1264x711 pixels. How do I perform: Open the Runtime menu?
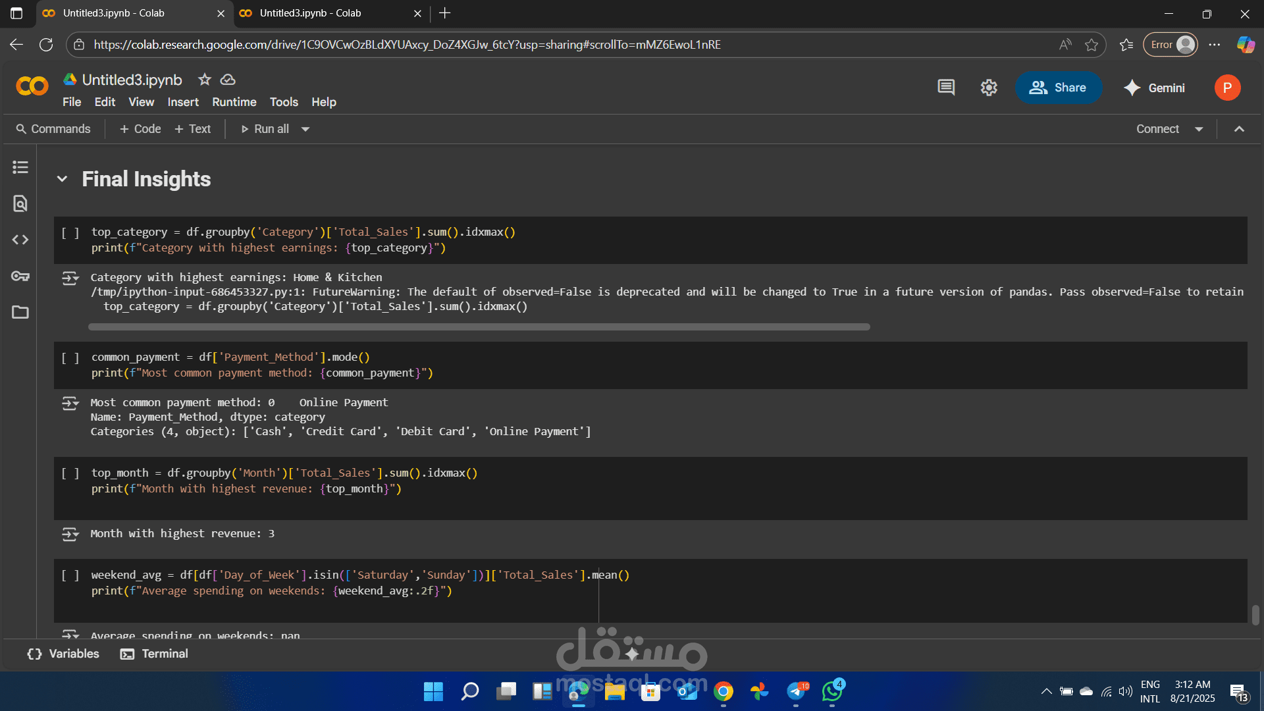coord(234,102)
